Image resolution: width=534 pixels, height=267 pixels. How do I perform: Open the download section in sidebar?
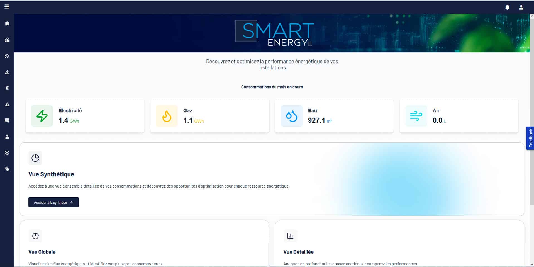7,72
